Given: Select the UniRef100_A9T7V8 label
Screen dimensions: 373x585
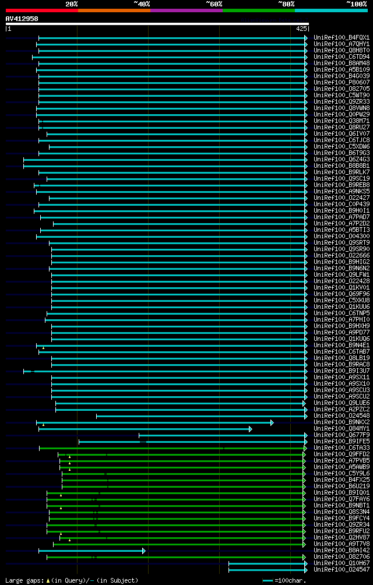Looking at the screenshot, I should pyautogui.click(x=342, y=544).
